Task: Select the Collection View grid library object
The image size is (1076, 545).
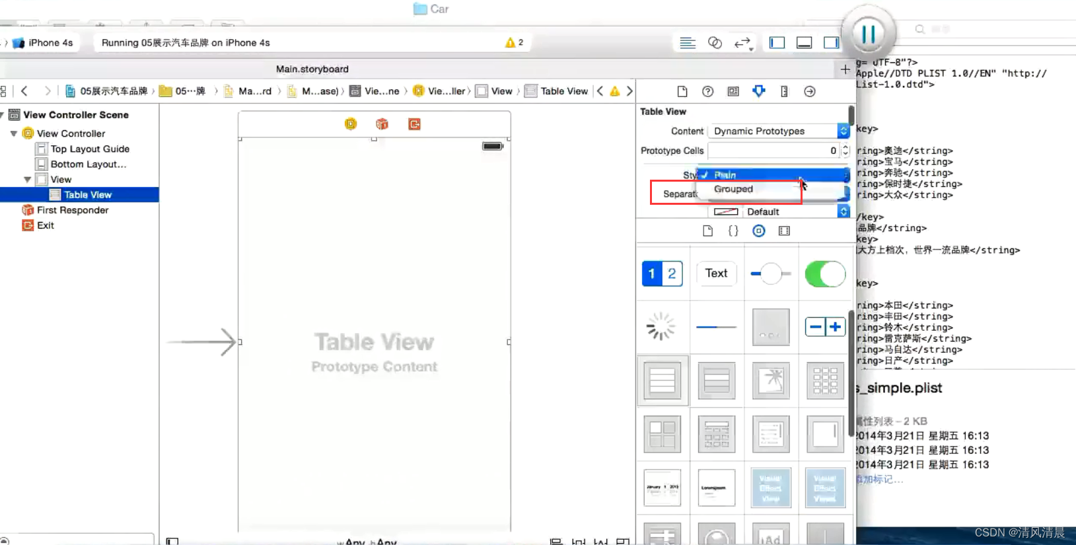Action: tap(826, 381)
